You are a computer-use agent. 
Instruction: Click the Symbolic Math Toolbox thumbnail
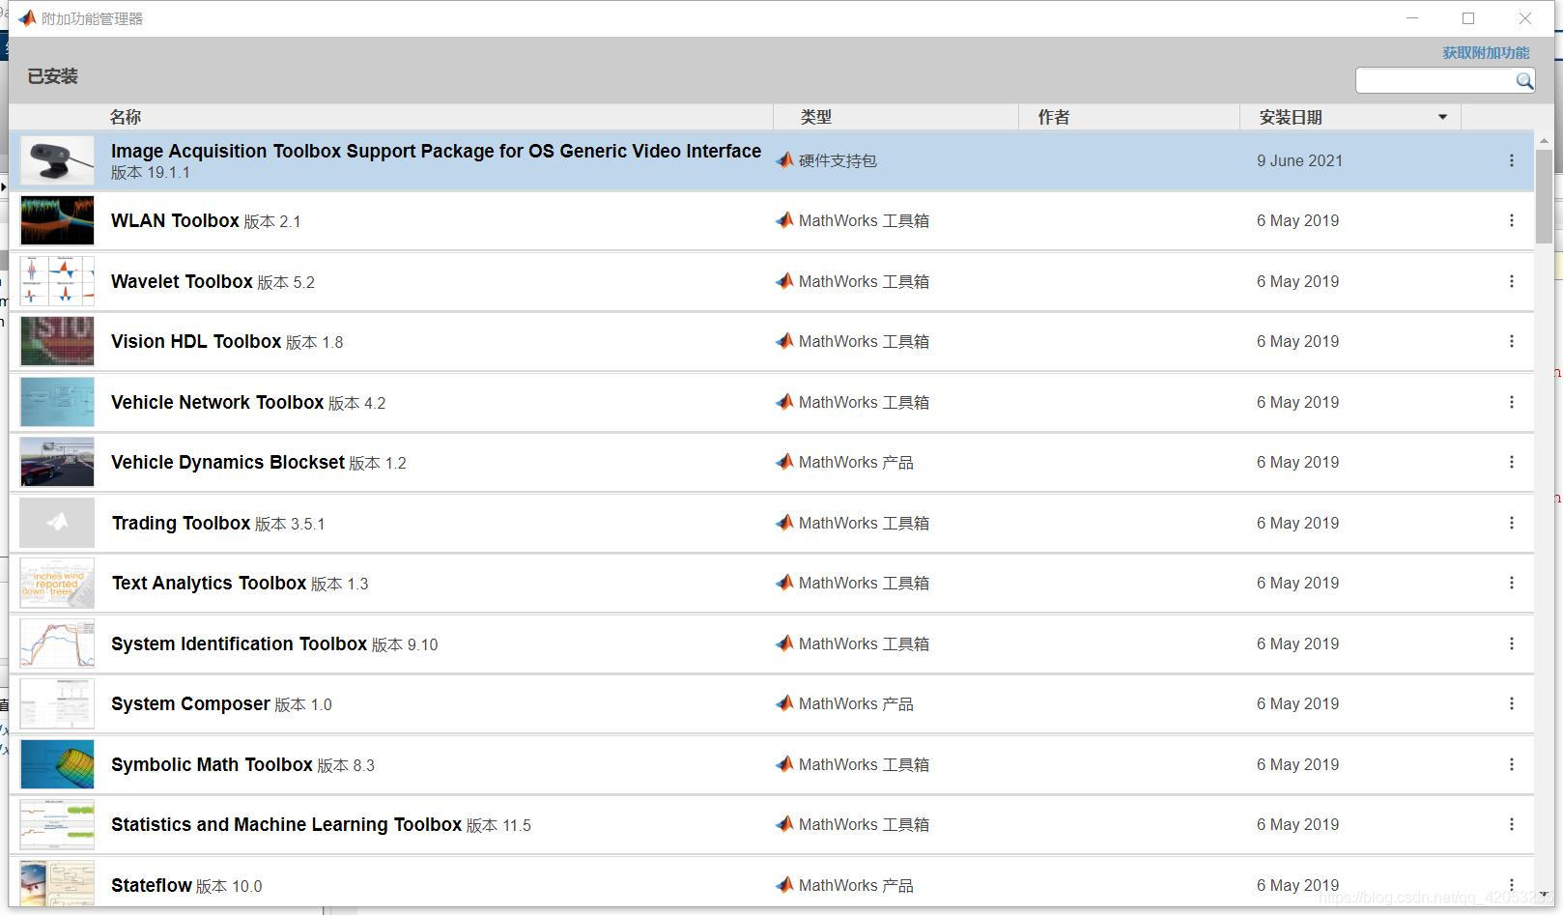pyautogui.click(x=57, y=764)
